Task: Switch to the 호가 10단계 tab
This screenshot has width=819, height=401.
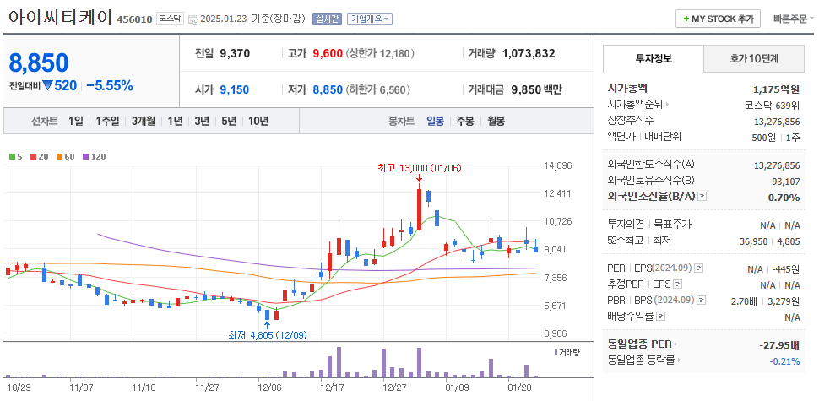Action: [x=754, y=58]
